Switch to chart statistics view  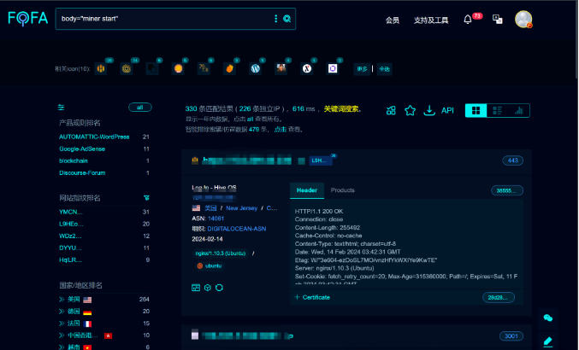(x=519, y=110)
